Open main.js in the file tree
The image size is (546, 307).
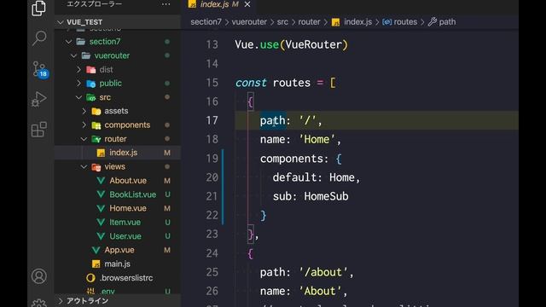[118, 264]
